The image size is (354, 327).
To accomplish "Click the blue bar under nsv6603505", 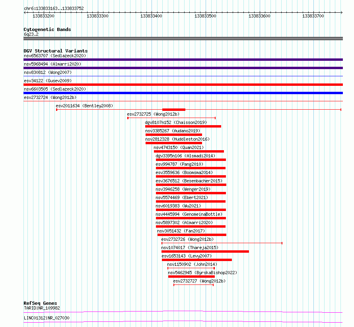I will [x=183, y=93].
